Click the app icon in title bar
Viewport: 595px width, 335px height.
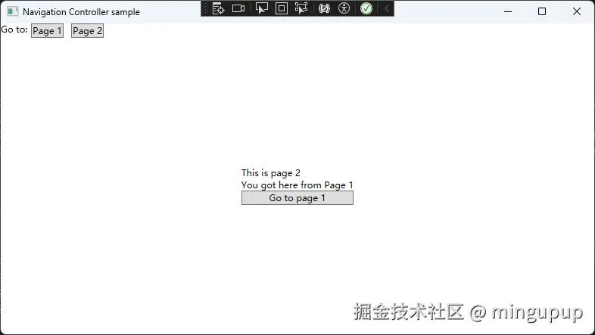point(13,12)
